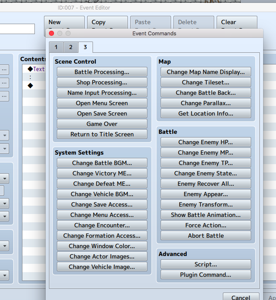Open Shop Processing command

pos(102,82)
